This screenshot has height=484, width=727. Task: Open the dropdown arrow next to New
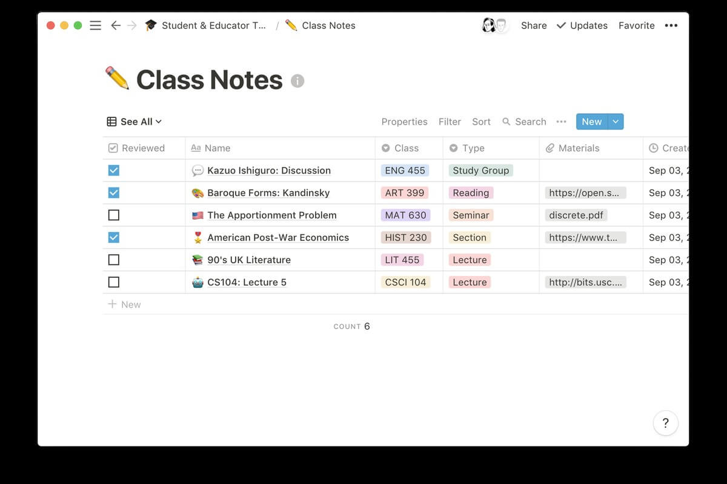tap(616, 122)
